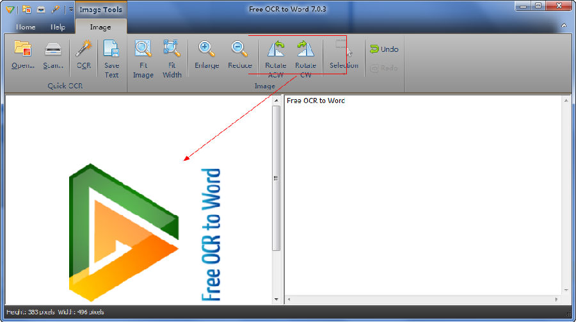Click the Image Tools contextual tab header

(101, 10)
